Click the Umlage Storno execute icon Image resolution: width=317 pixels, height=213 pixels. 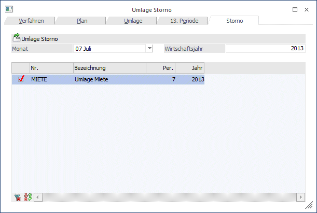(16, 38)
